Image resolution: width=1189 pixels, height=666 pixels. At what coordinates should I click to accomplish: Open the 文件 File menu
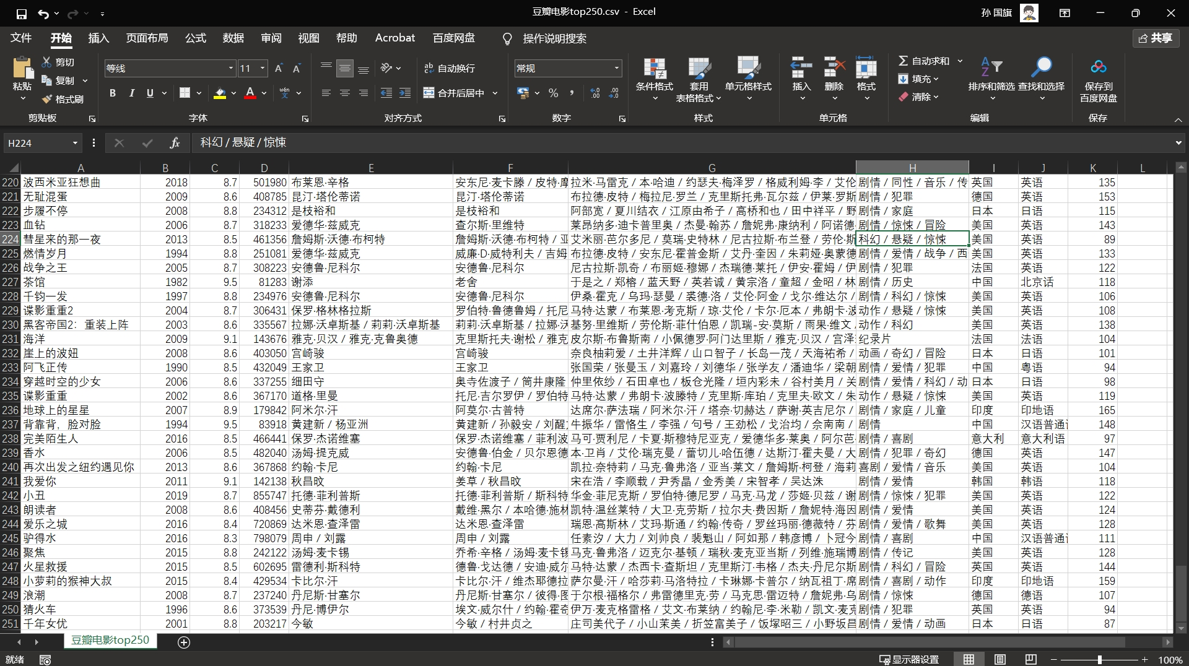point(21,38)
